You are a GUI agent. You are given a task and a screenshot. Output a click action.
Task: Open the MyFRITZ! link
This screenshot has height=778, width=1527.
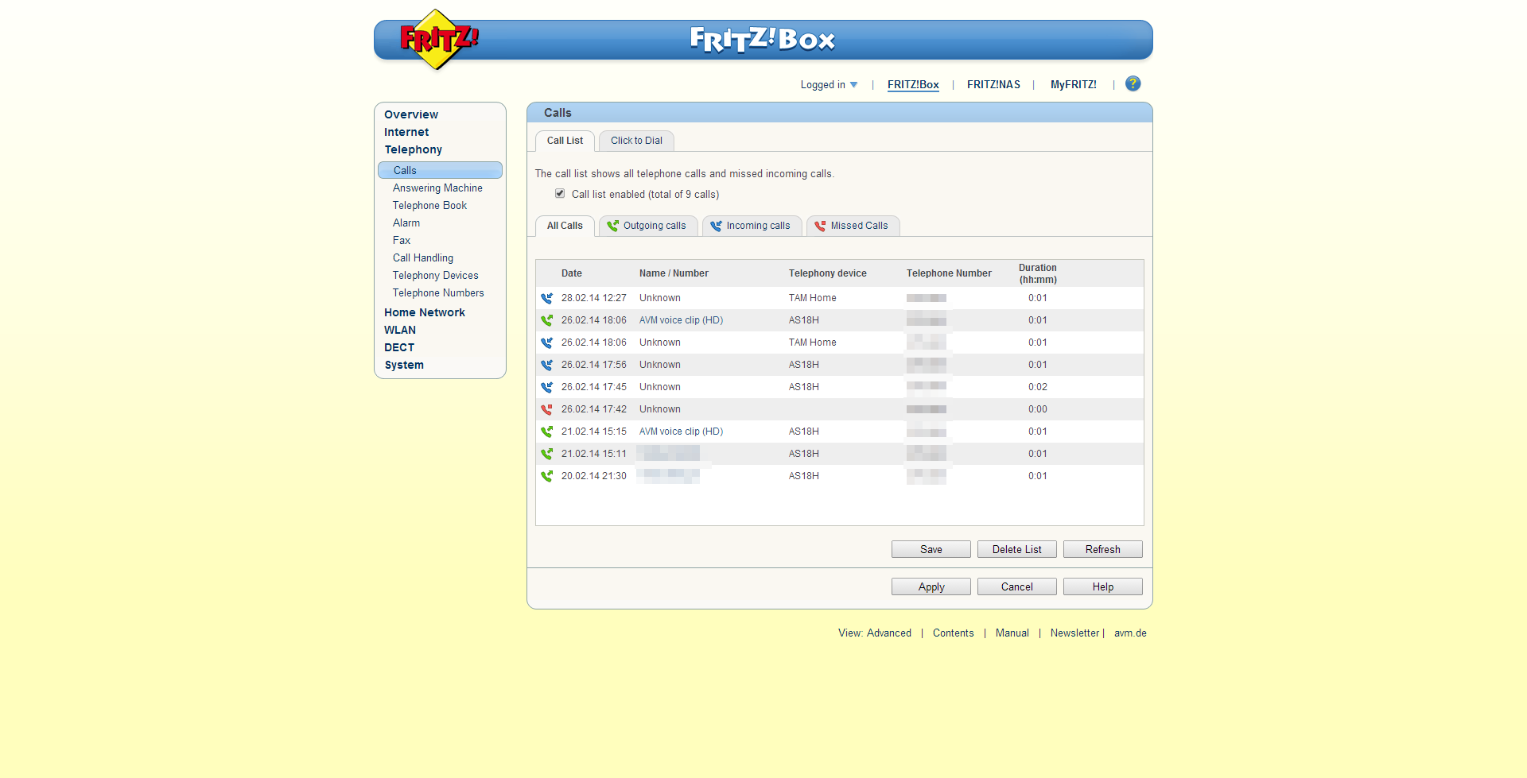[1073, 85]
